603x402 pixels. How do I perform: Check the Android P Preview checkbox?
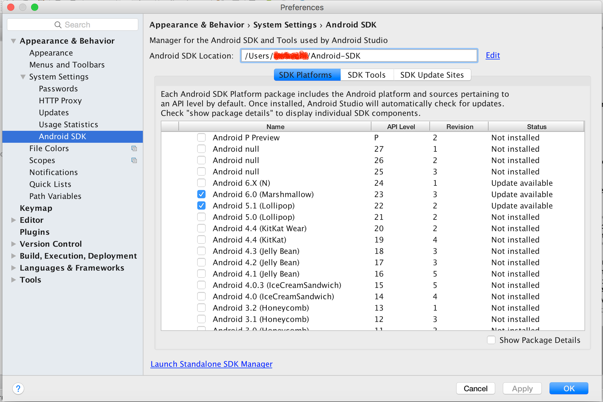pyautogui.click(x=201, y=138)
